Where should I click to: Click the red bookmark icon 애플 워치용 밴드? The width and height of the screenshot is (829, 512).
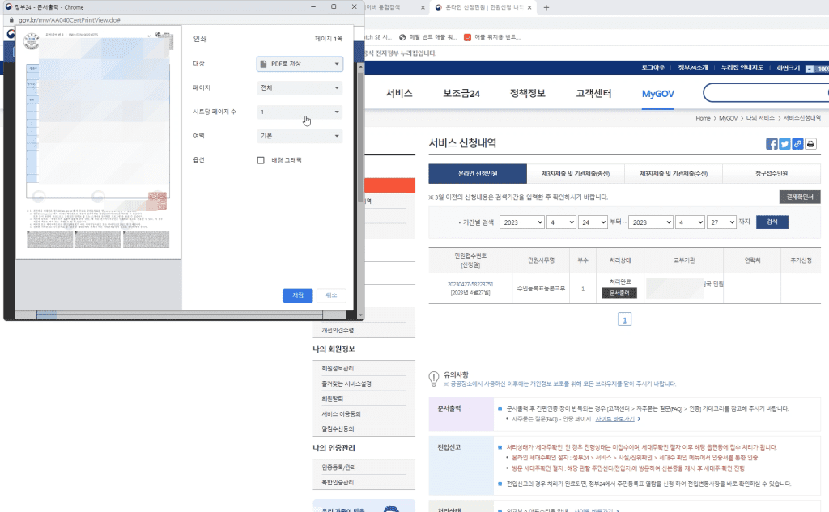point(467,37)
